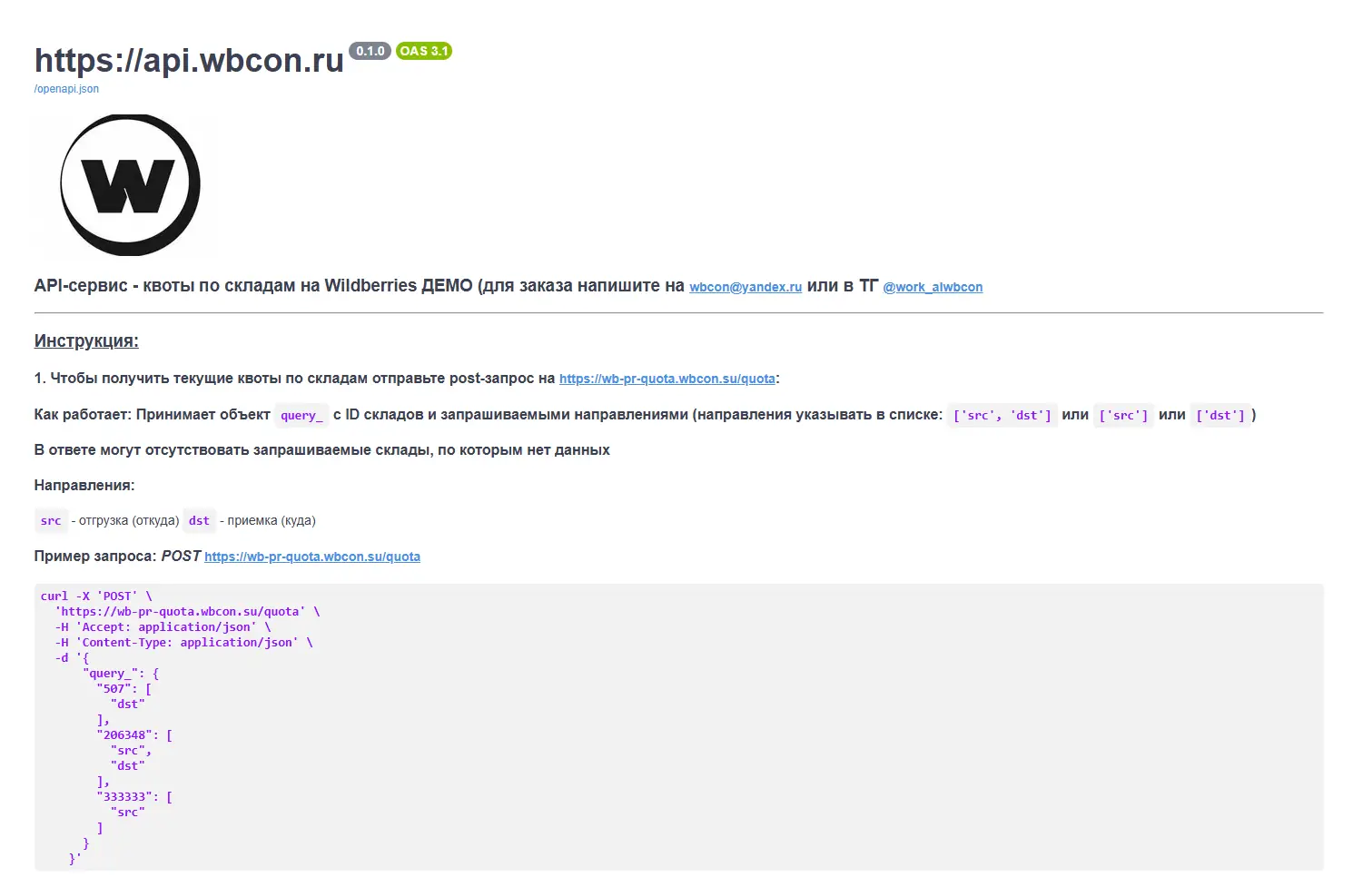Image resolution: width=1353 pixels, height=887 pixels.
Task: Click the OAS 3.1 badge
Action: click(424, 51)
